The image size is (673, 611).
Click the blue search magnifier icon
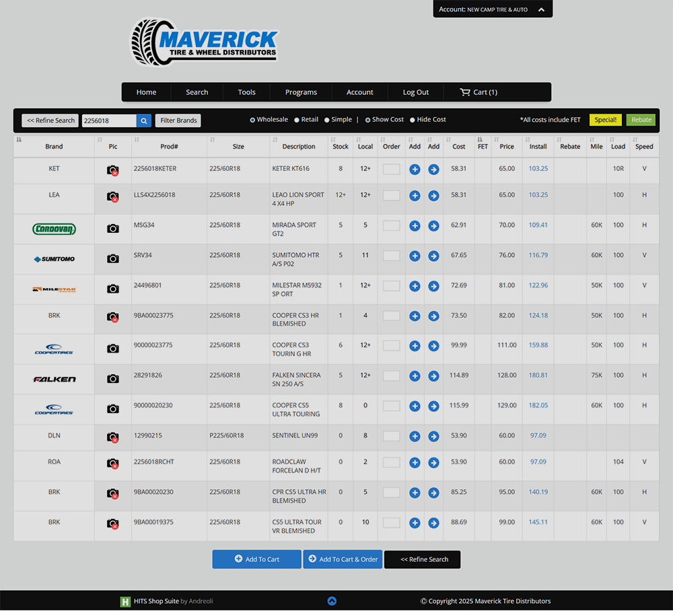(x=144, y=120)
